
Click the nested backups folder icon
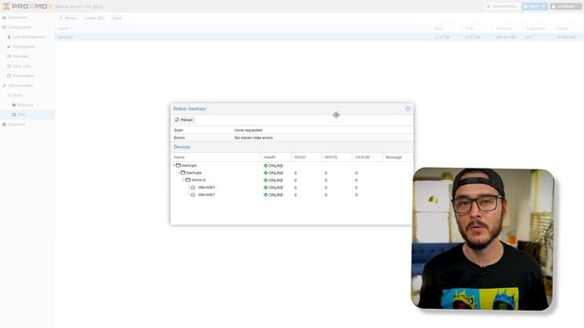tap(182, 173)
